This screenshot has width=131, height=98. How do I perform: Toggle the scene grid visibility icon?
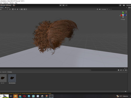25,9
